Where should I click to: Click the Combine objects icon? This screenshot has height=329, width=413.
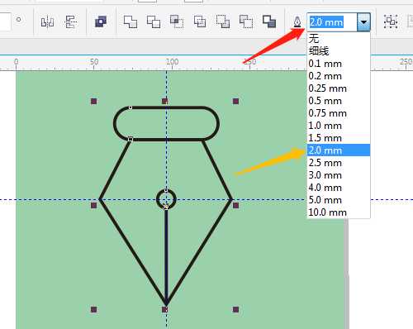[x=101, y=21]
